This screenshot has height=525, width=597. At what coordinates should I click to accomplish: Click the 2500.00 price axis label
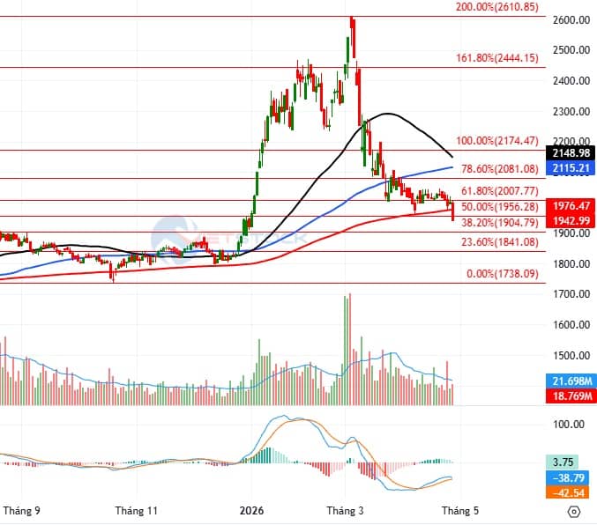571,50
